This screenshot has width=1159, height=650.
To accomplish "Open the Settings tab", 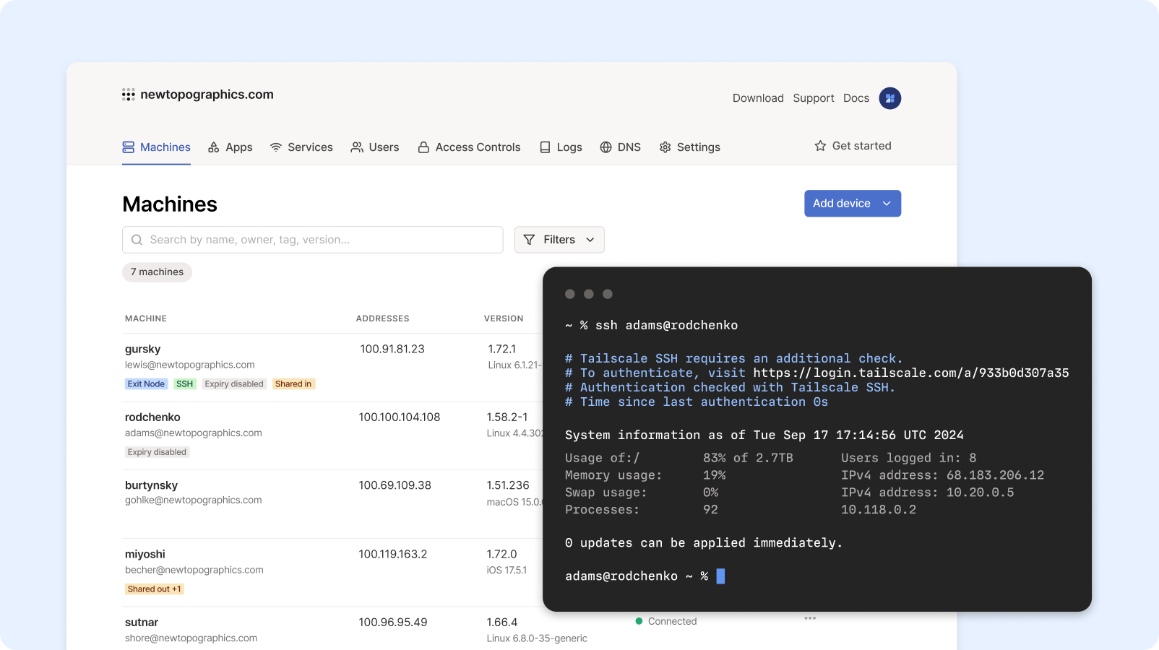I will (690, 147).
